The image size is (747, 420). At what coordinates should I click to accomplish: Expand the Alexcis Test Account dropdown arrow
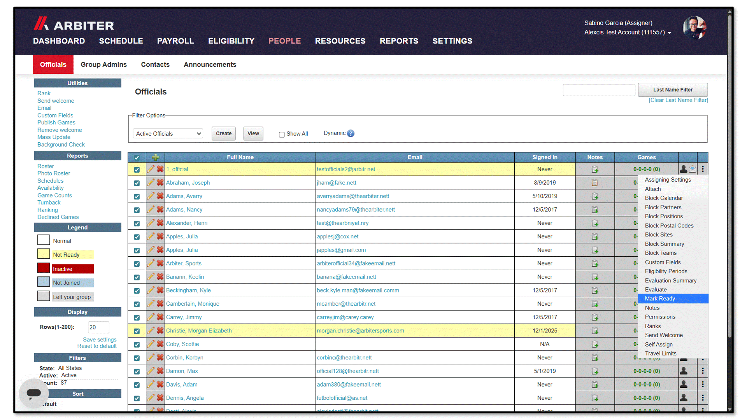[669, 33]
